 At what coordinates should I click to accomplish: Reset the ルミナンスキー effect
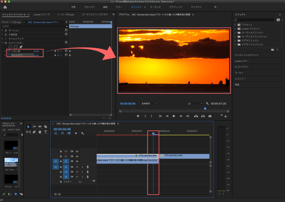click(66, 42)
